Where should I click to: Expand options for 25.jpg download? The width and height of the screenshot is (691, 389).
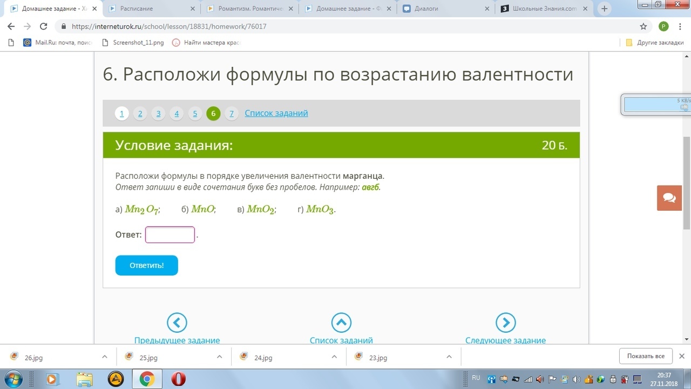219,357
